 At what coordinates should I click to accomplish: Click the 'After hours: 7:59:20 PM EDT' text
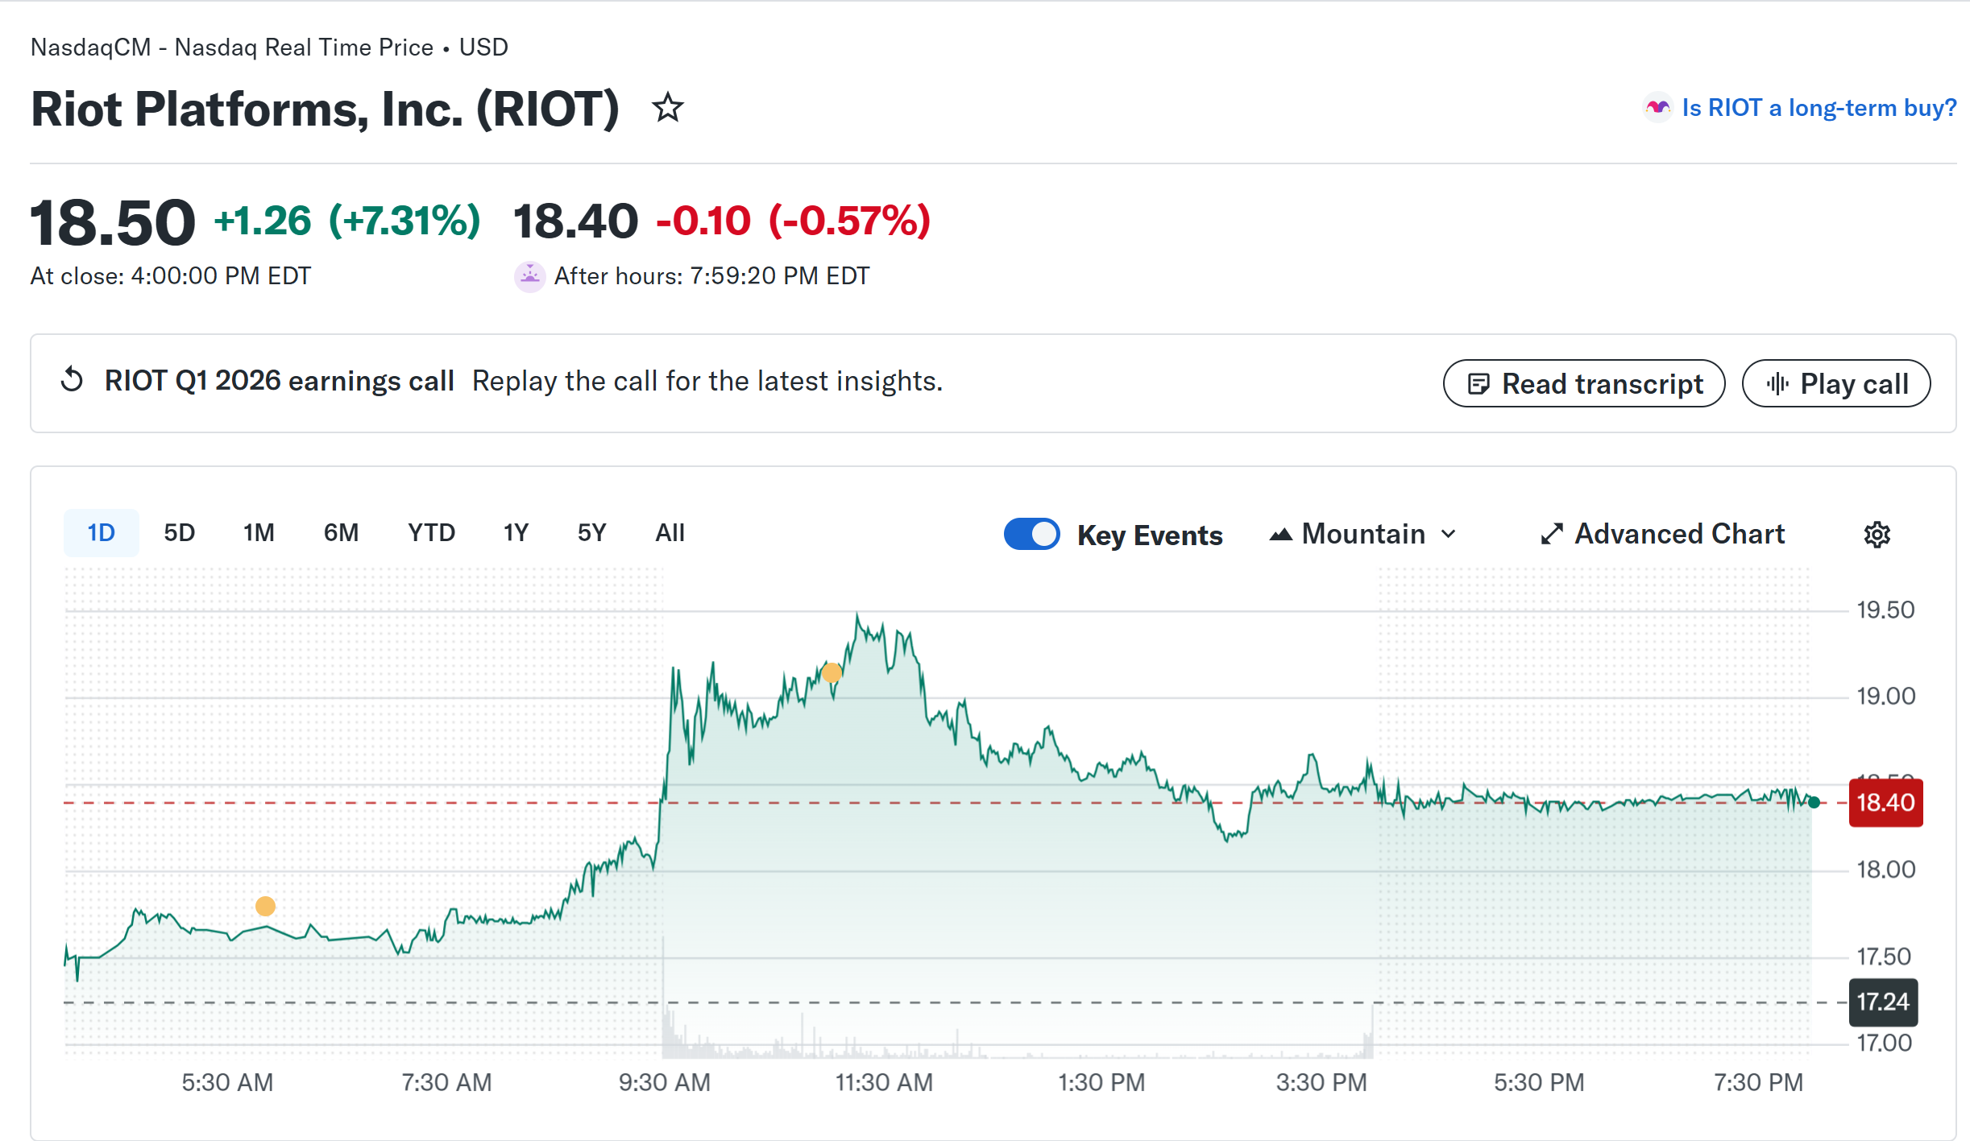[711, 276]
